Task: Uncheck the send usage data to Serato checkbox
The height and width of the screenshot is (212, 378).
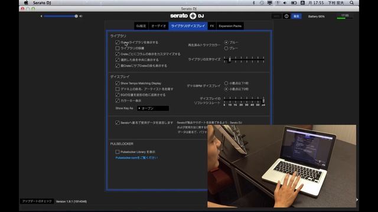Action: tap(118, 122)
